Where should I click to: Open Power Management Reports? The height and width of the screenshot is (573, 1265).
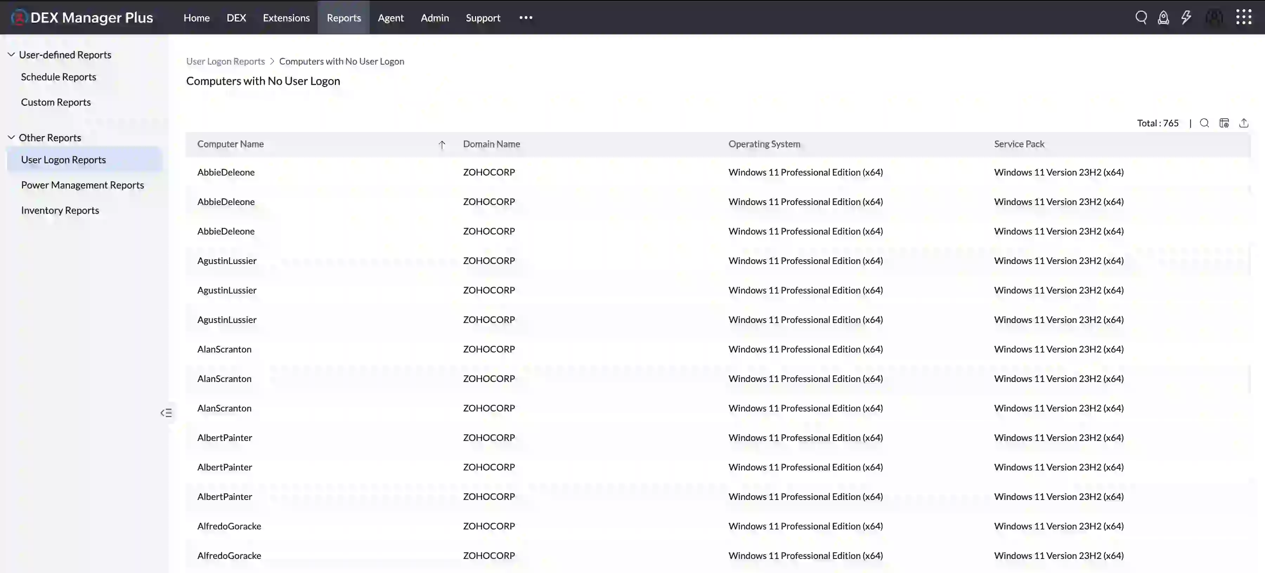[x=83, y=185]
